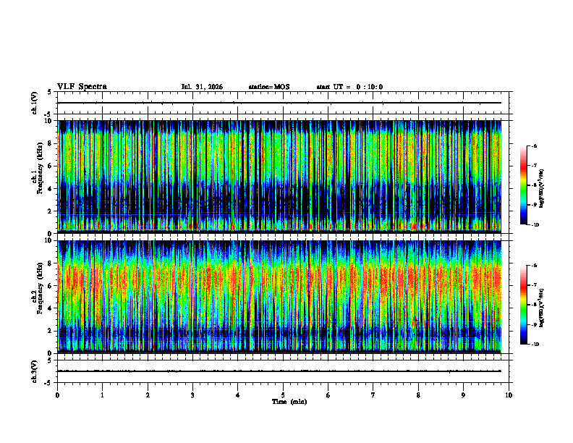Click the ch.2 spectrogram colorbar

524,305
